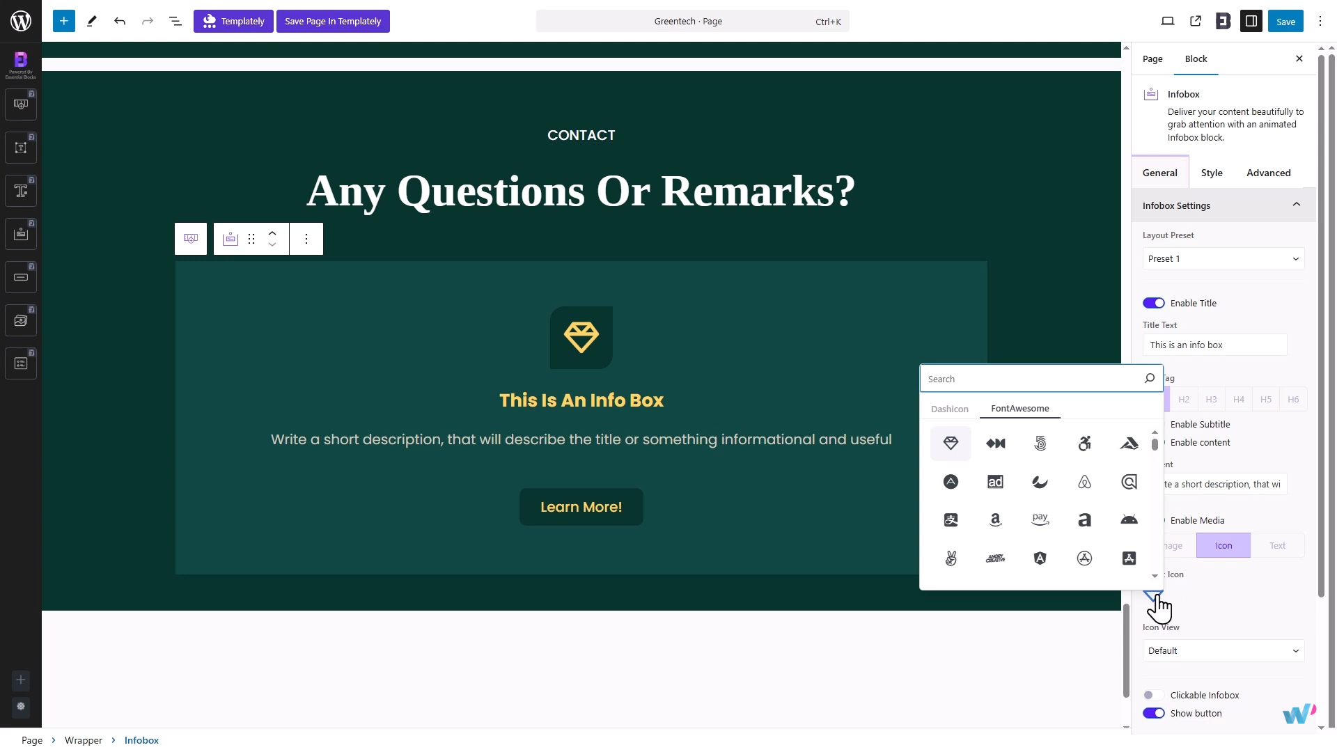Choose the Android icon in FontAwesome list
Viewport: 1337px width, 752px height.
click(x=1129, y=520)
